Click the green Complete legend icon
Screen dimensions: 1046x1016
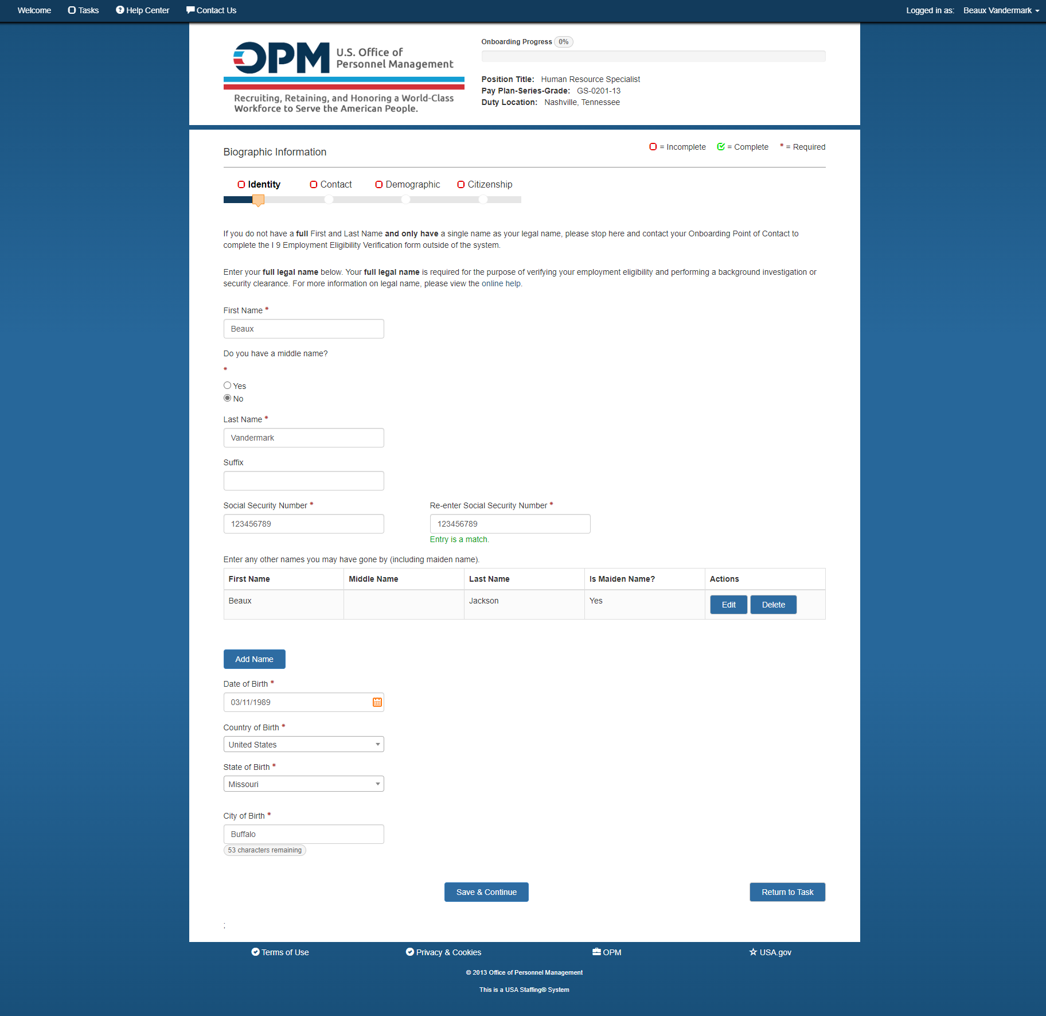tap(721, 147)
